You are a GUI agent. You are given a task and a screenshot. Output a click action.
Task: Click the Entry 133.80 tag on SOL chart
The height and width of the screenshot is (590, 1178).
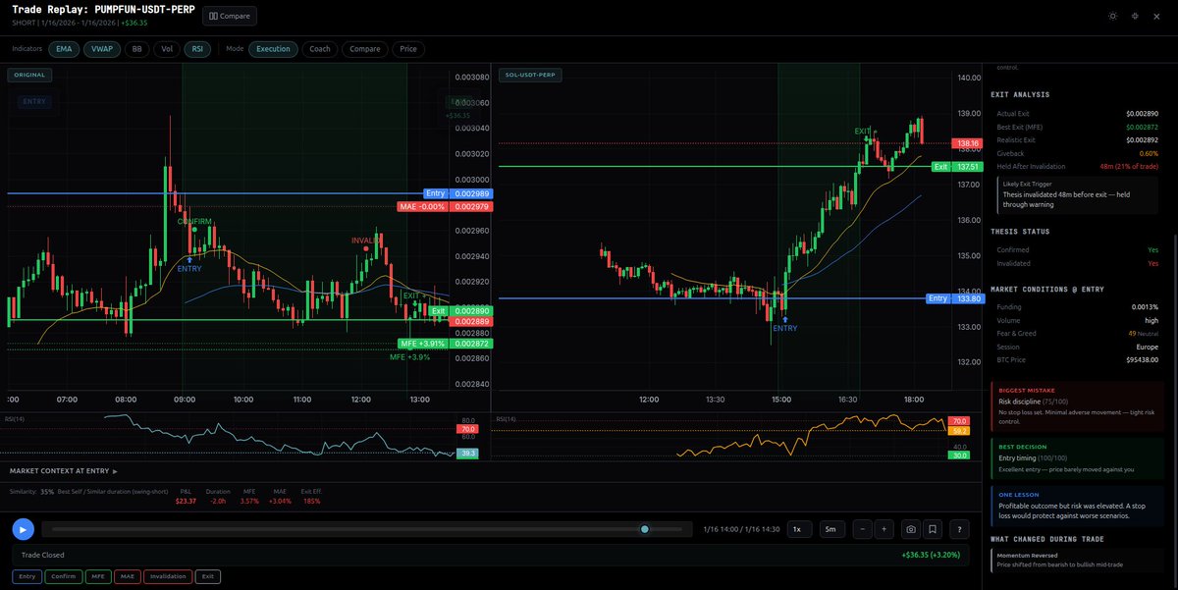click(x=955, y=298)
